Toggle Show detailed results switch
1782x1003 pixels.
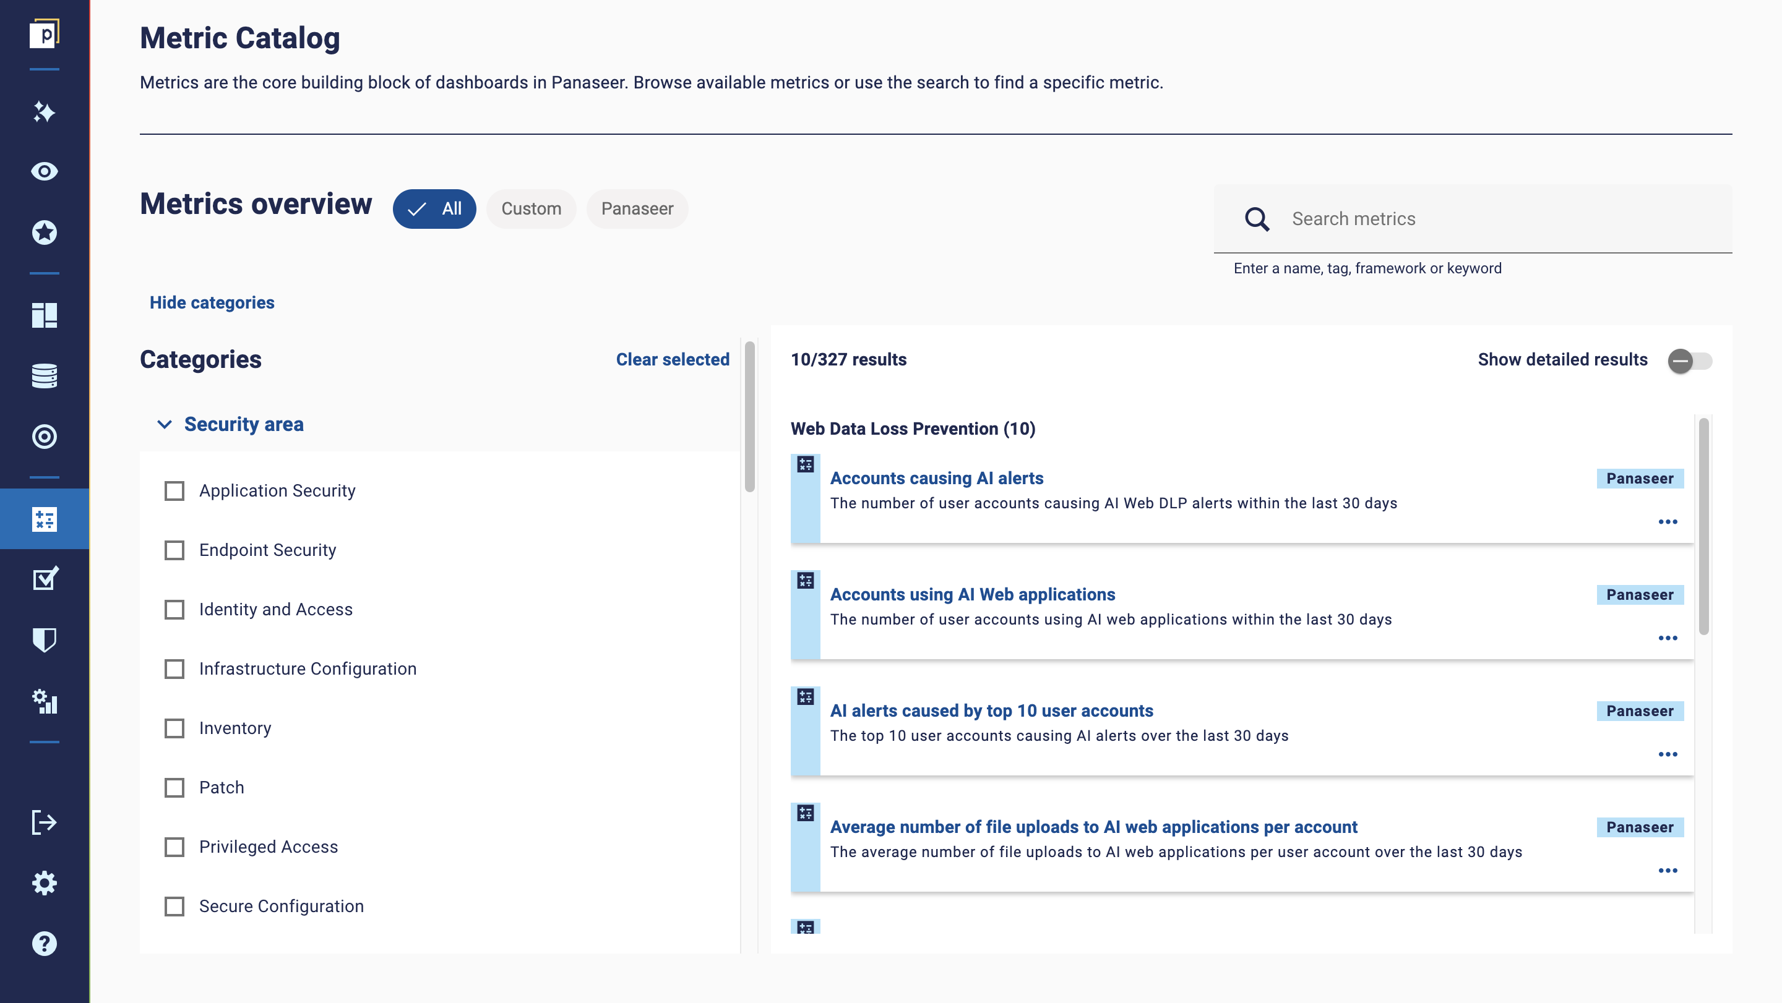1689,361
